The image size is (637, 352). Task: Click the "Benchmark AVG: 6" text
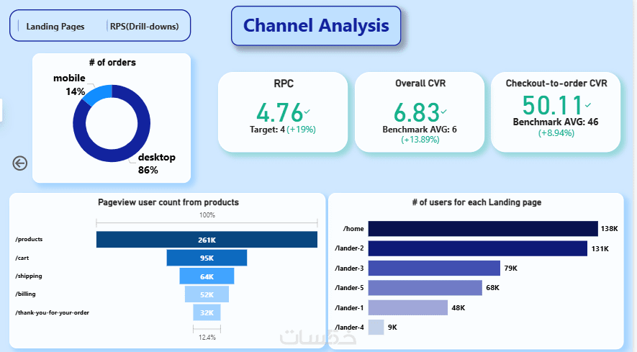click(420, 130)
